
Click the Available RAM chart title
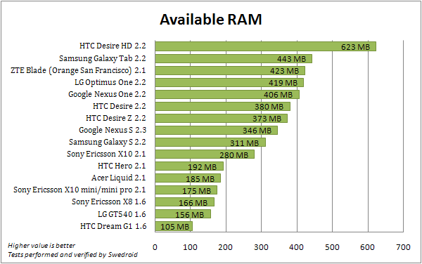tap(211, 20)
